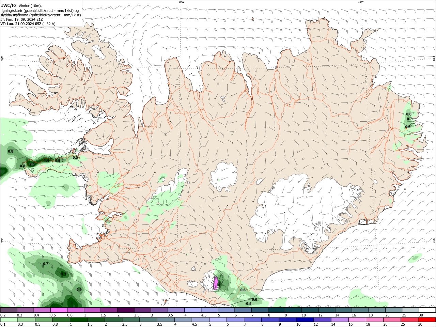Screen dimensions: 436x327
Task: Pick the darkest purple upper-scale swatch at 2
Action: (x=126, y=310)
